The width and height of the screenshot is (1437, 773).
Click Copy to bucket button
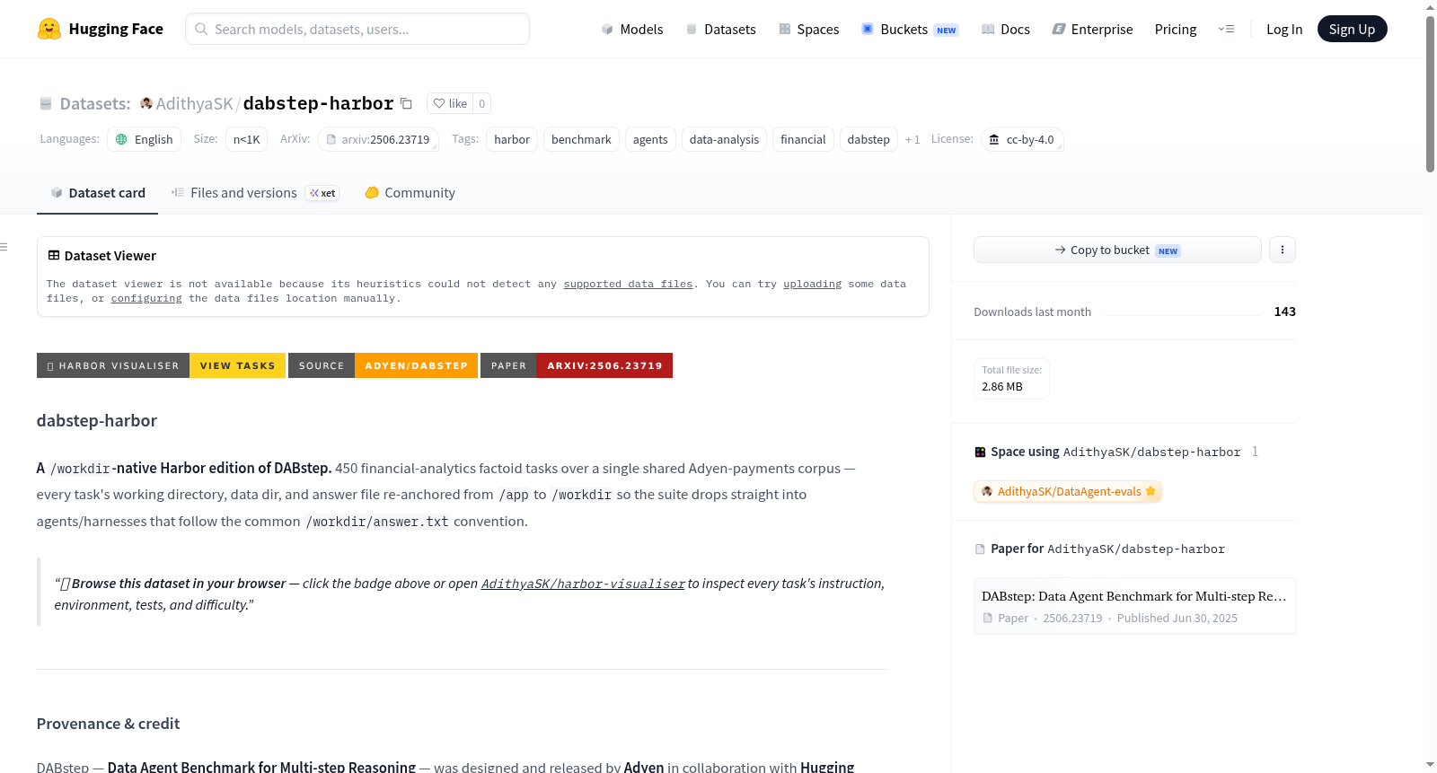click(x=1117, y=250)
